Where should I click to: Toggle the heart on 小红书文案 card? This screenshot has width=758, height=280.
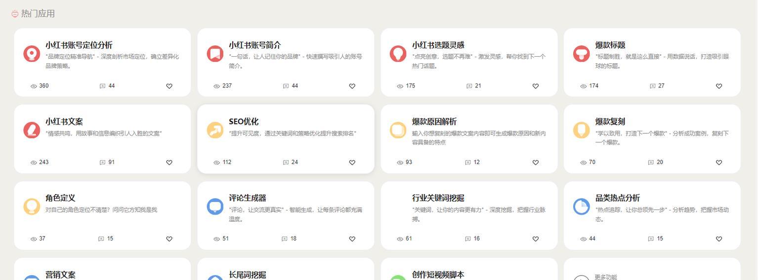[169, 162]
